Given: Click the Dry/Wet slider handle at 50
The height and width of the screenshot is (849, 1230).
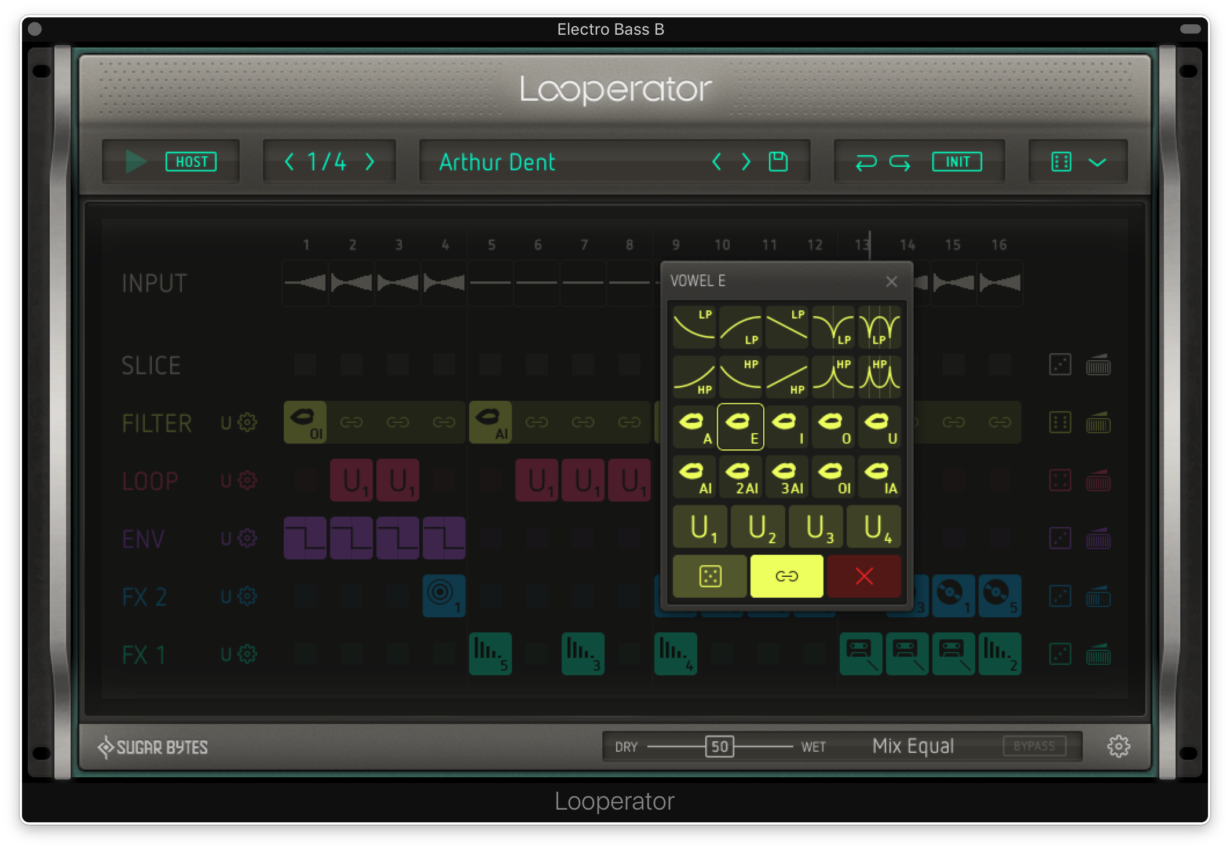Looking at the screenshot, I should (x=719, y=746).
